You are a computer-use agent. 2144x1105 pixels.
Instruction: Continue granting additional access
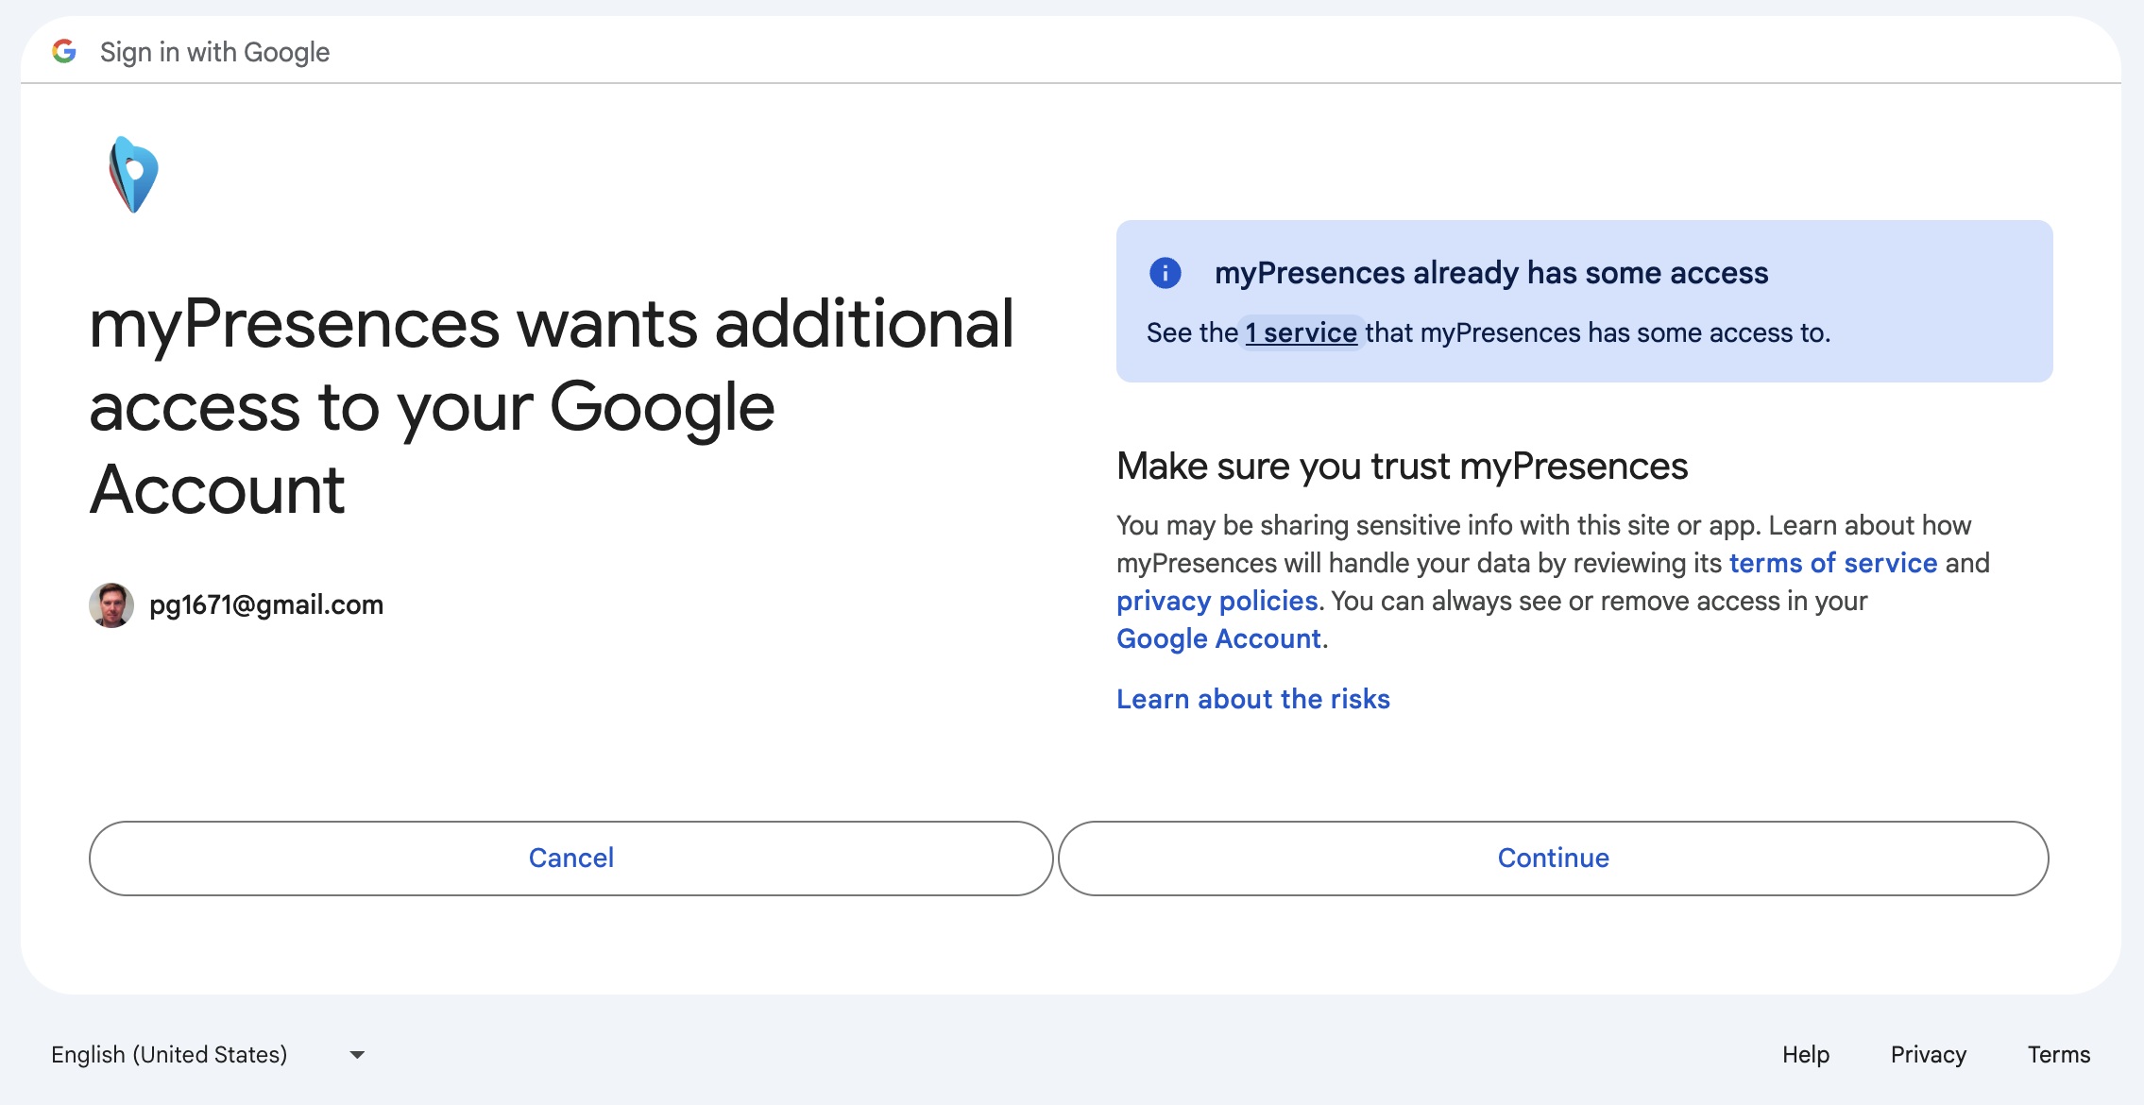(x=1554, y=858)
